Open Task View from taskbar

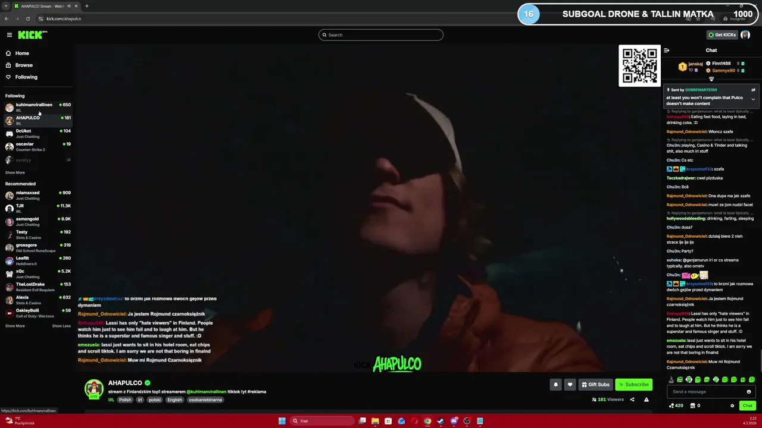tap(362, 421)
